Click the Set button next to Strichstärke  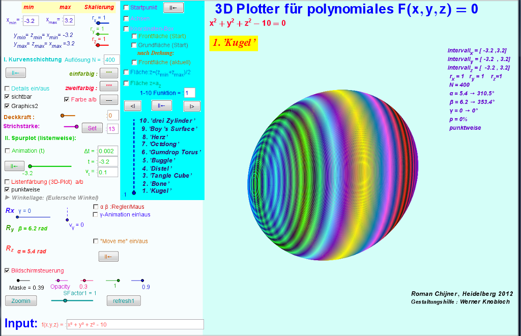[92, 128]
